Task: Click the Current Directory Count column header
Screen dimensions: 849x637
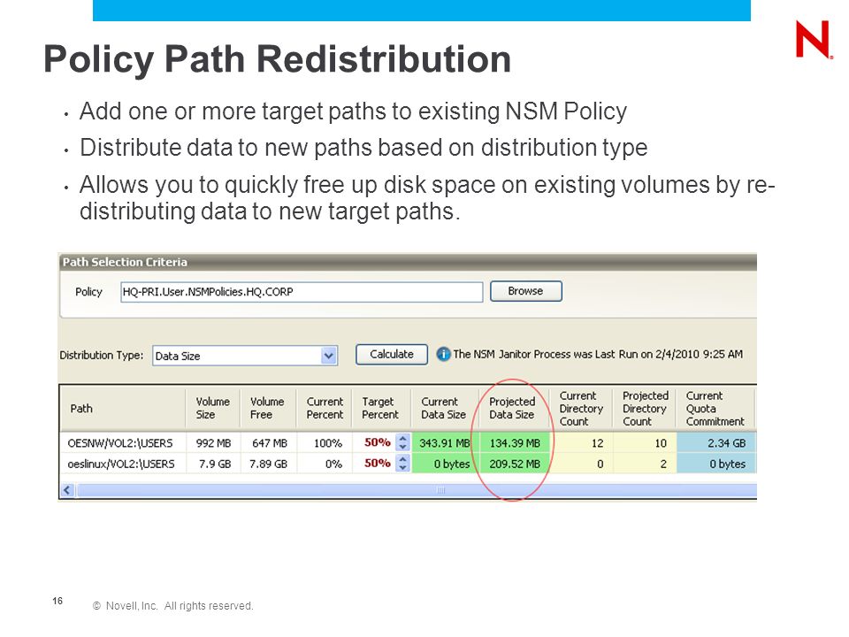Action: click(581, 409)
